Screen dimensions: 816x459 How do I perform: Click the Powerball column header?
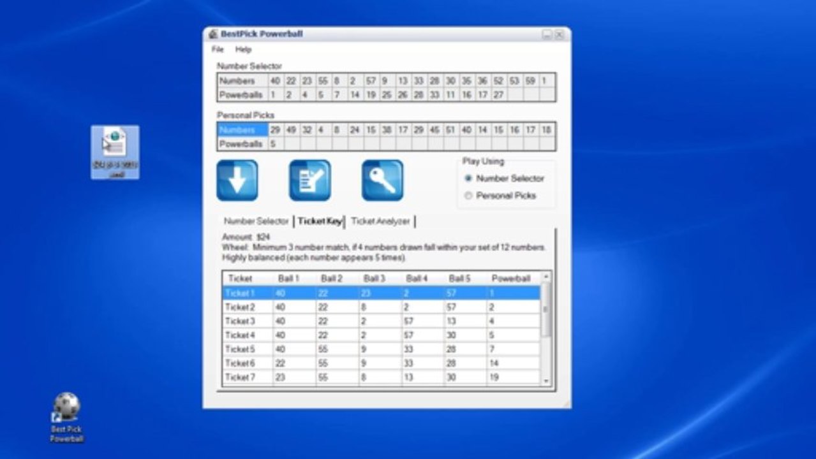coord(514,279)
